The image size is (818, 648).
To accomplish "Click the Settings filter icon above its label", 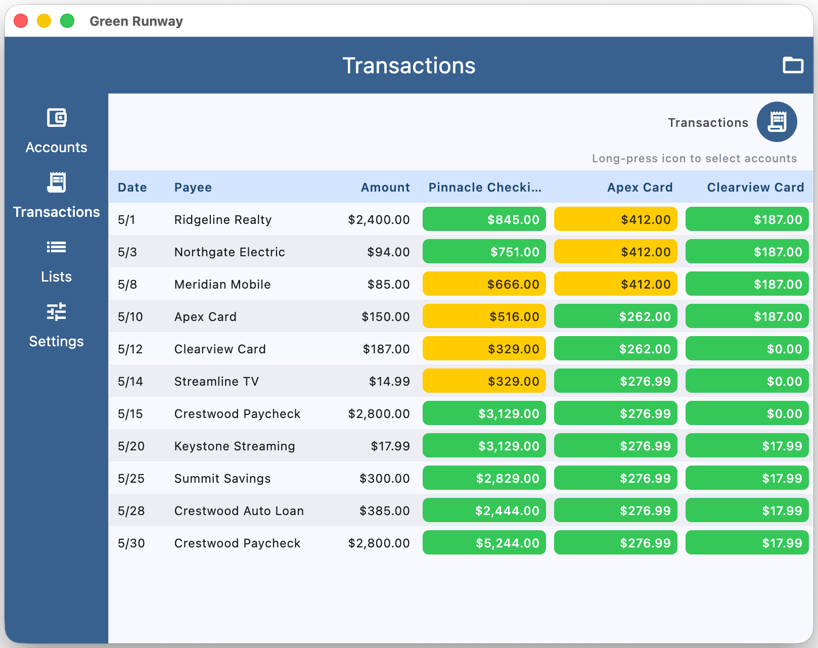I will point(56,312).
